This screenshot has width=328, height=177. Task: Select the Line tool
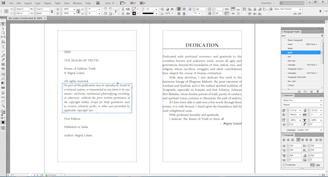point(3,52)
